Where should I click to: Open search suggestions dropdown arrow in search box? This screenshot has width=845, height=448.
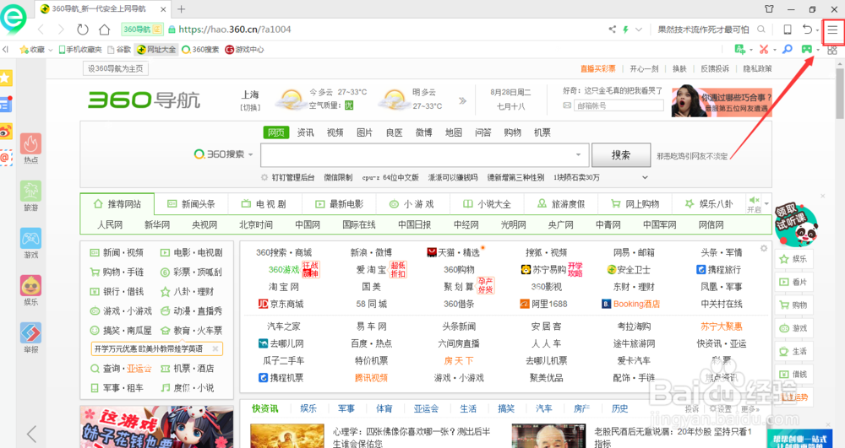pos(578,155)
